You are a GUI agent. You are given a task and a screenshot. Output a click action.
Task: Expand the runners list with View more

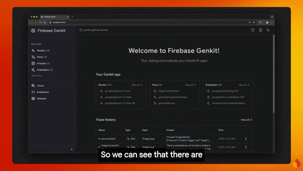tap(36, 76)
